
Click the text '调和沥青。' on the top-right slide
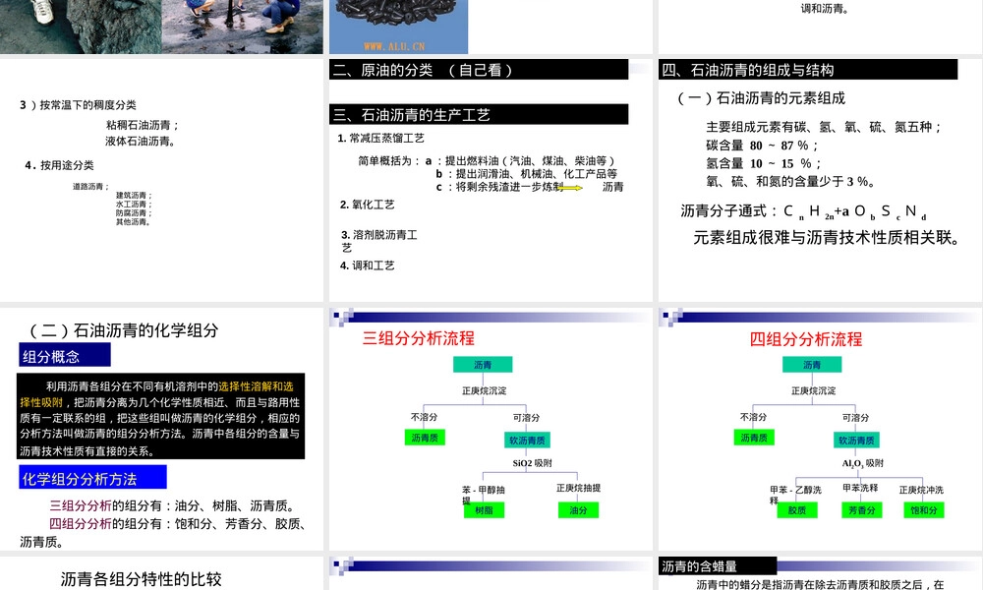(825, 9)
